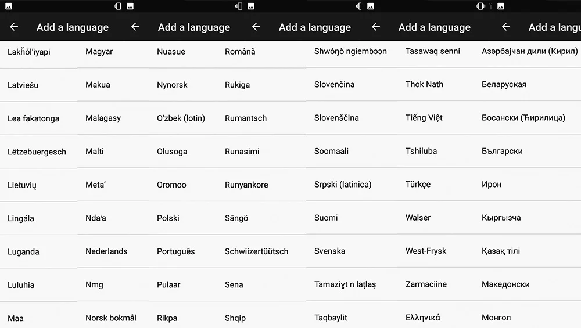Pick Қазақ тілі language

(x=501, y=251)
